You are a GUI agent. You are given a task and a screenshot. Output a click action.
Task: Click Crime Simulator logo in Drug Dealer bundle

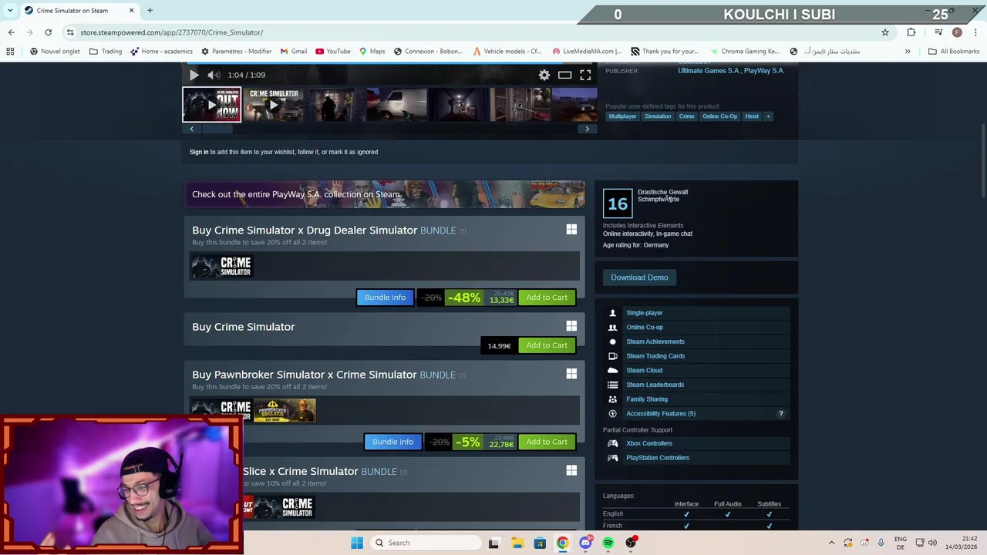click(222, 267)
